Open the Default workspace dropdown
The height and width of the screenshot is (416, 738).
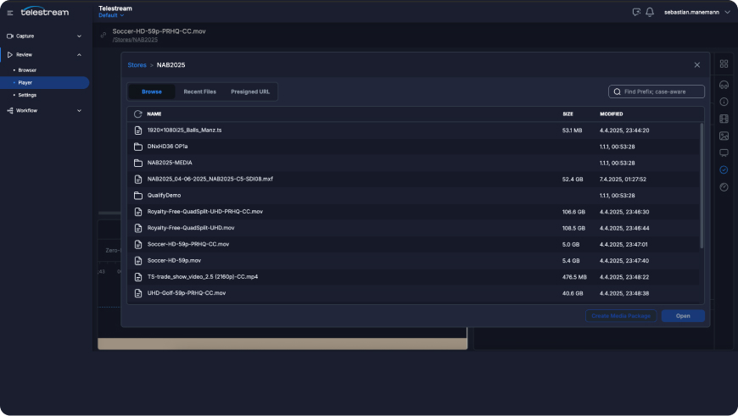(x=111, y=15)
